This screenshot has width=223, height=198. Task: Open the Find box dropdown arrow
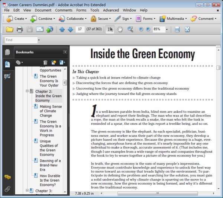point(38,40)
